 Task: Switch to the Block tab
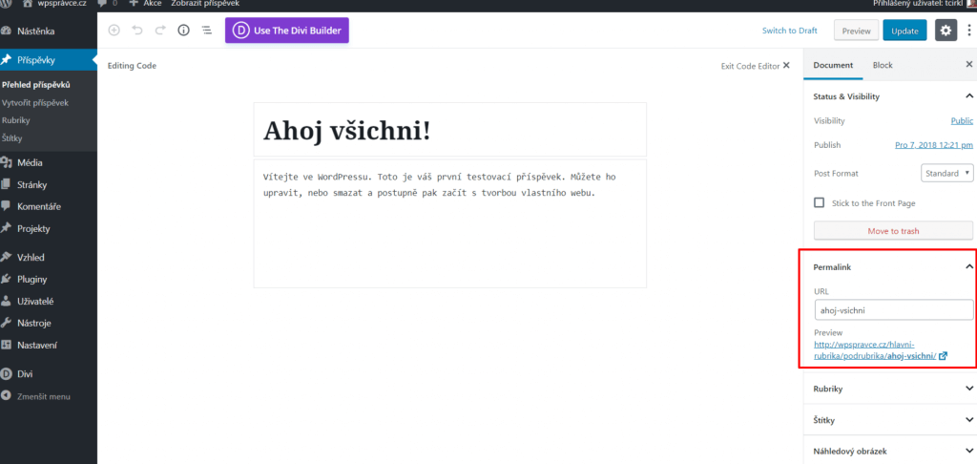click(x=883, y=65)
